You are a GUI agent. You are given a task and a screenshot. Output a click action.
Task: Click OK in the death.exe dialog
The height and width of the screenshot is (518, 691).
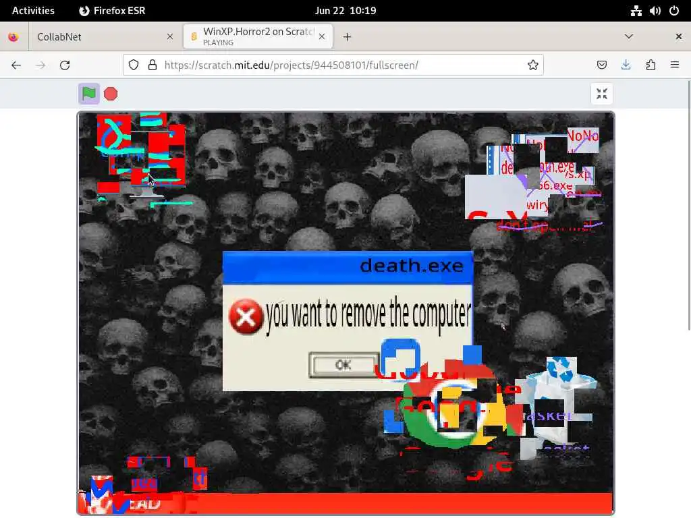[343, 365]
